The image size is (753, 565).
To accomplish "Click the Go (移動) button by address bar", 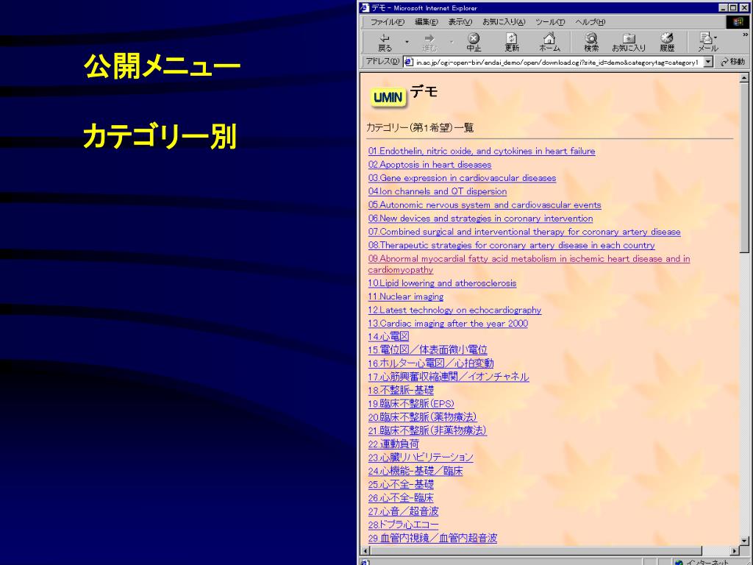I will pos(732,62).
